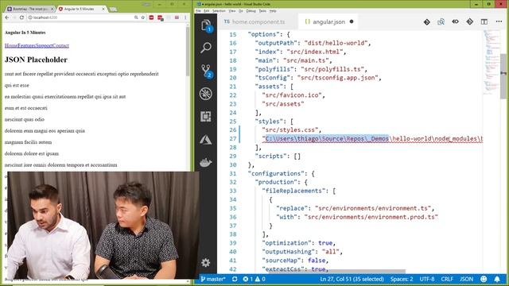This screenshot has height=286, width=509.
Task: Open the Debug menu in VS Code
Action: 251,11
